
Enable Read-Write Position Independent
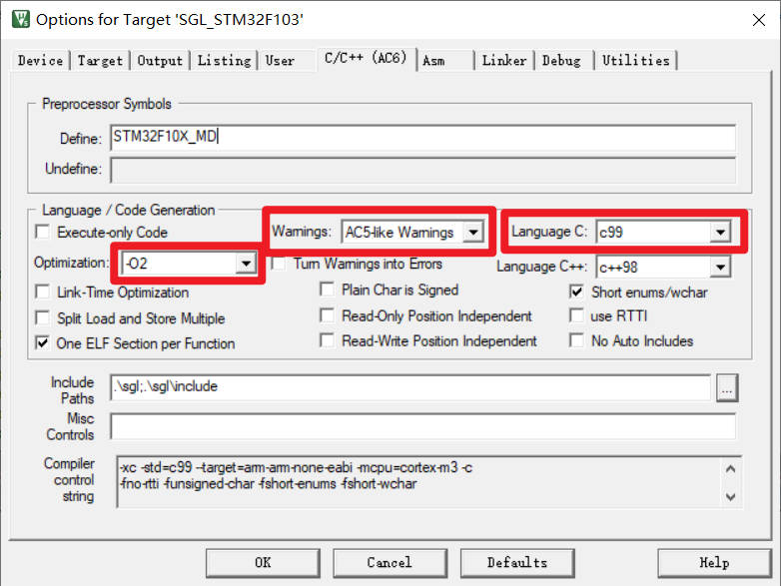pos(328,341)
